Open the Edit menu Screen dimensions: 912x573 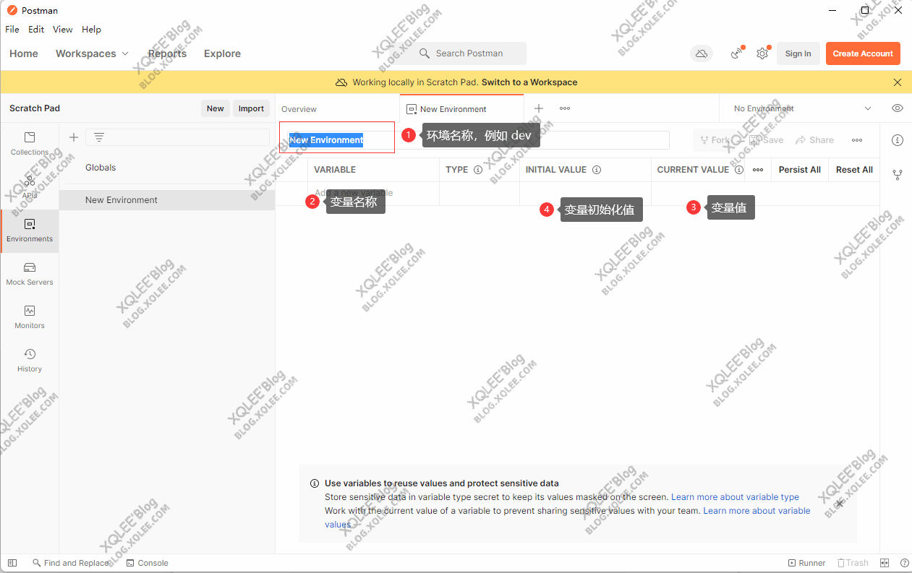pos(36,30)
